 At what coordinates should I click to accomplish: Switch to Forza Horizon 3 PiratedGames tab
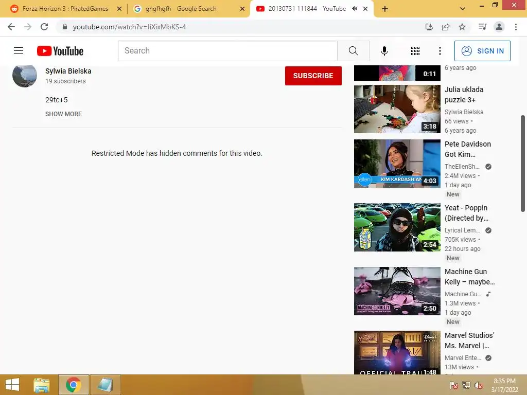(65, 9)
